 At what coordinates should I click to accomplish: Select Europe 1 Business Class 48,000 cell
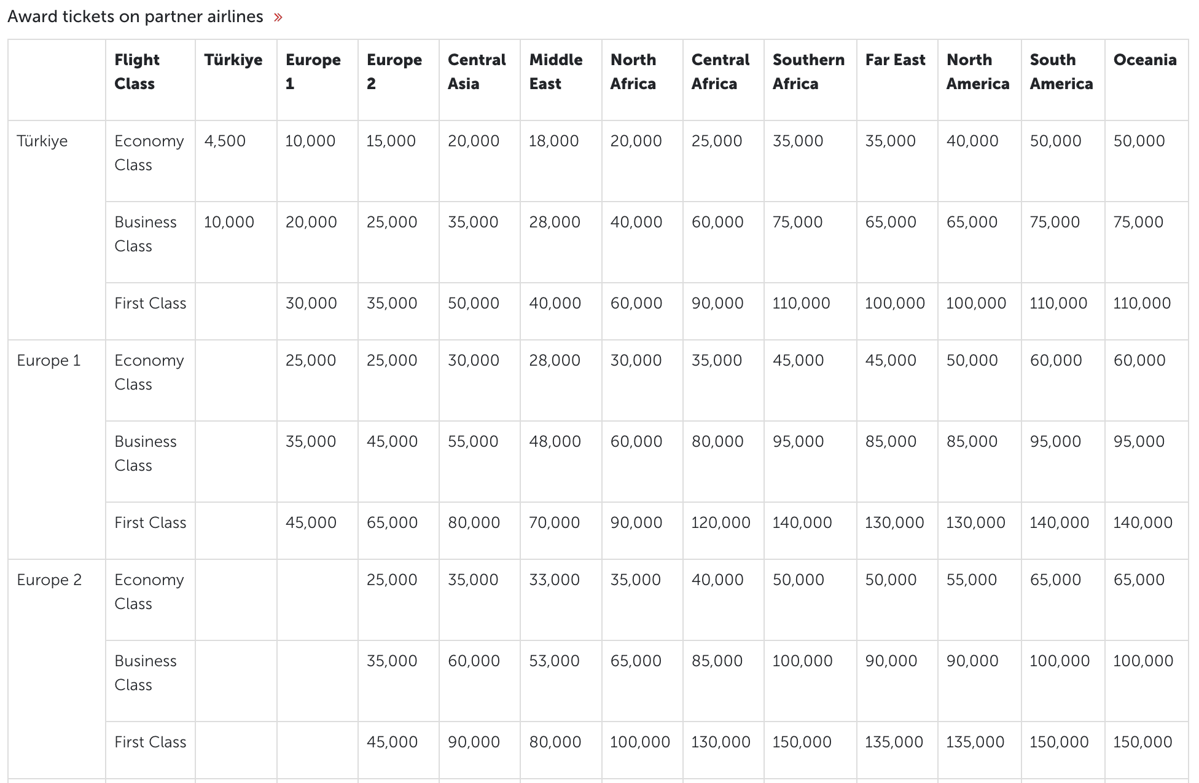(x=554, y=441)
